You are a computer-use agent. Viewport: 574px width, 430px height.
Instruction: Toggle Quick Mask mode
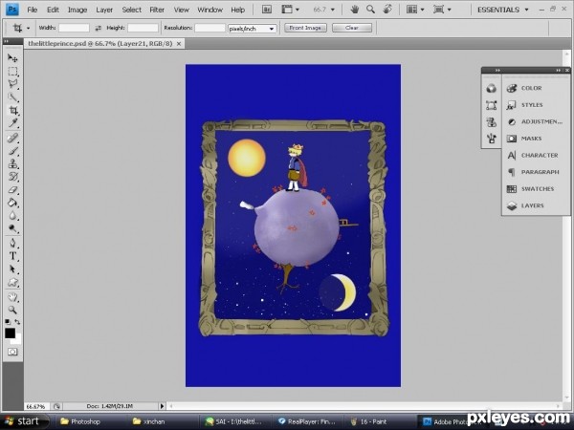(x=12, y=352)
